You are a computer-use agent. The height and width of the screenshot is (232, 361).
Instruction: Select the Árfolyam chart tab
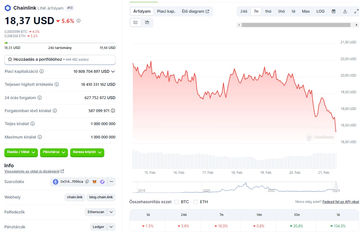click(142, 11)
